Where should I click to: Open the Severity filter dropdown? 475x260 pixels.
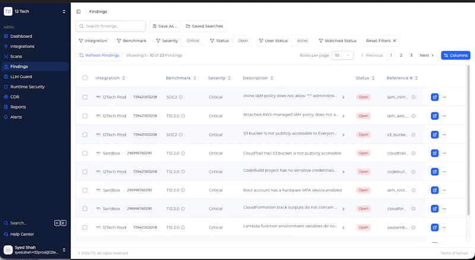pos(167,41)
